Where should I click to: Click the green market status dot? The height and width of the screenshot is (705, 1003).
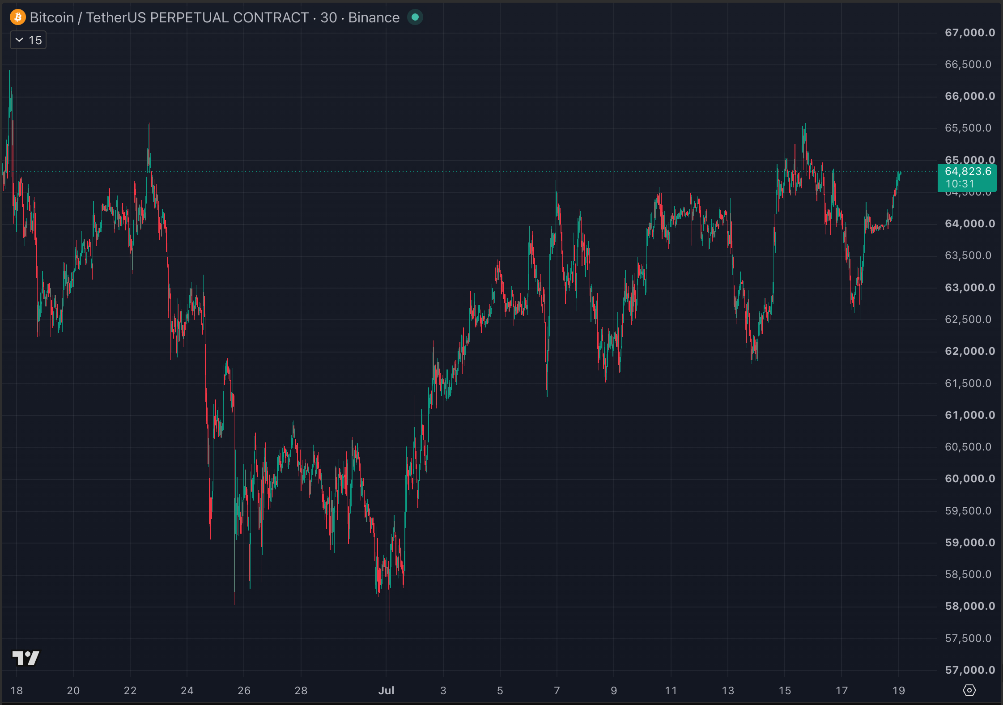(415, 17)
